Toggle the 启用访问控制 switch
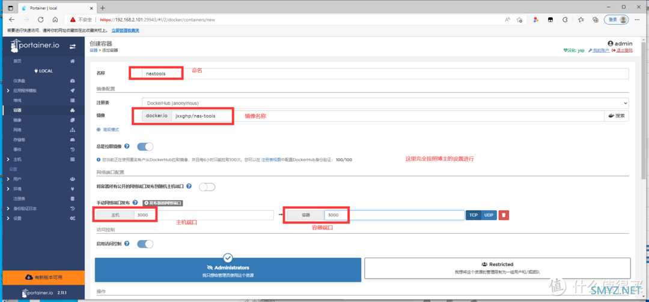The image size is (649, 302). pos(145,244)
